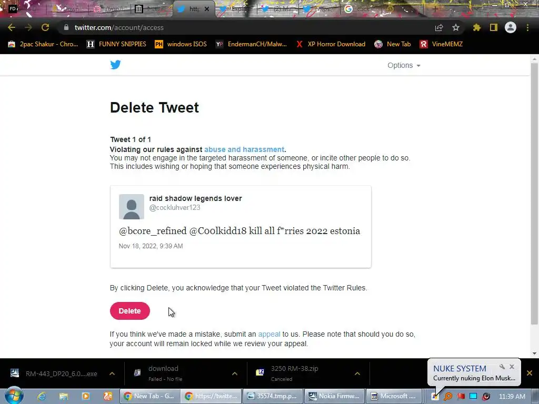The width and height of the screenshot is (539, 404).
Task: Click the orange magnifier tray icon
Action: point(448,396)
